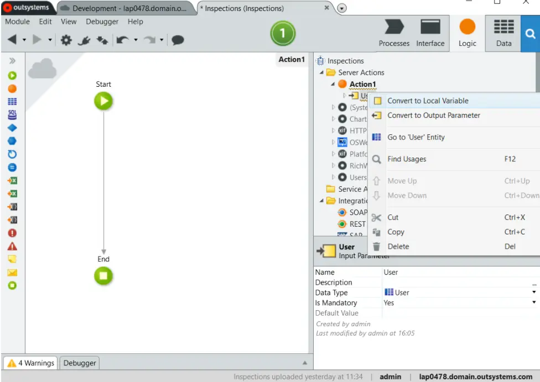The height and width of the screenshot is (382, 540).
Task: Switch to the Processes layer tab
Action: tap(394, 33)
